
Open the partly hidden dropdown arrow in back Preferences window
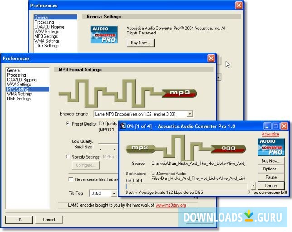point(219,77)
